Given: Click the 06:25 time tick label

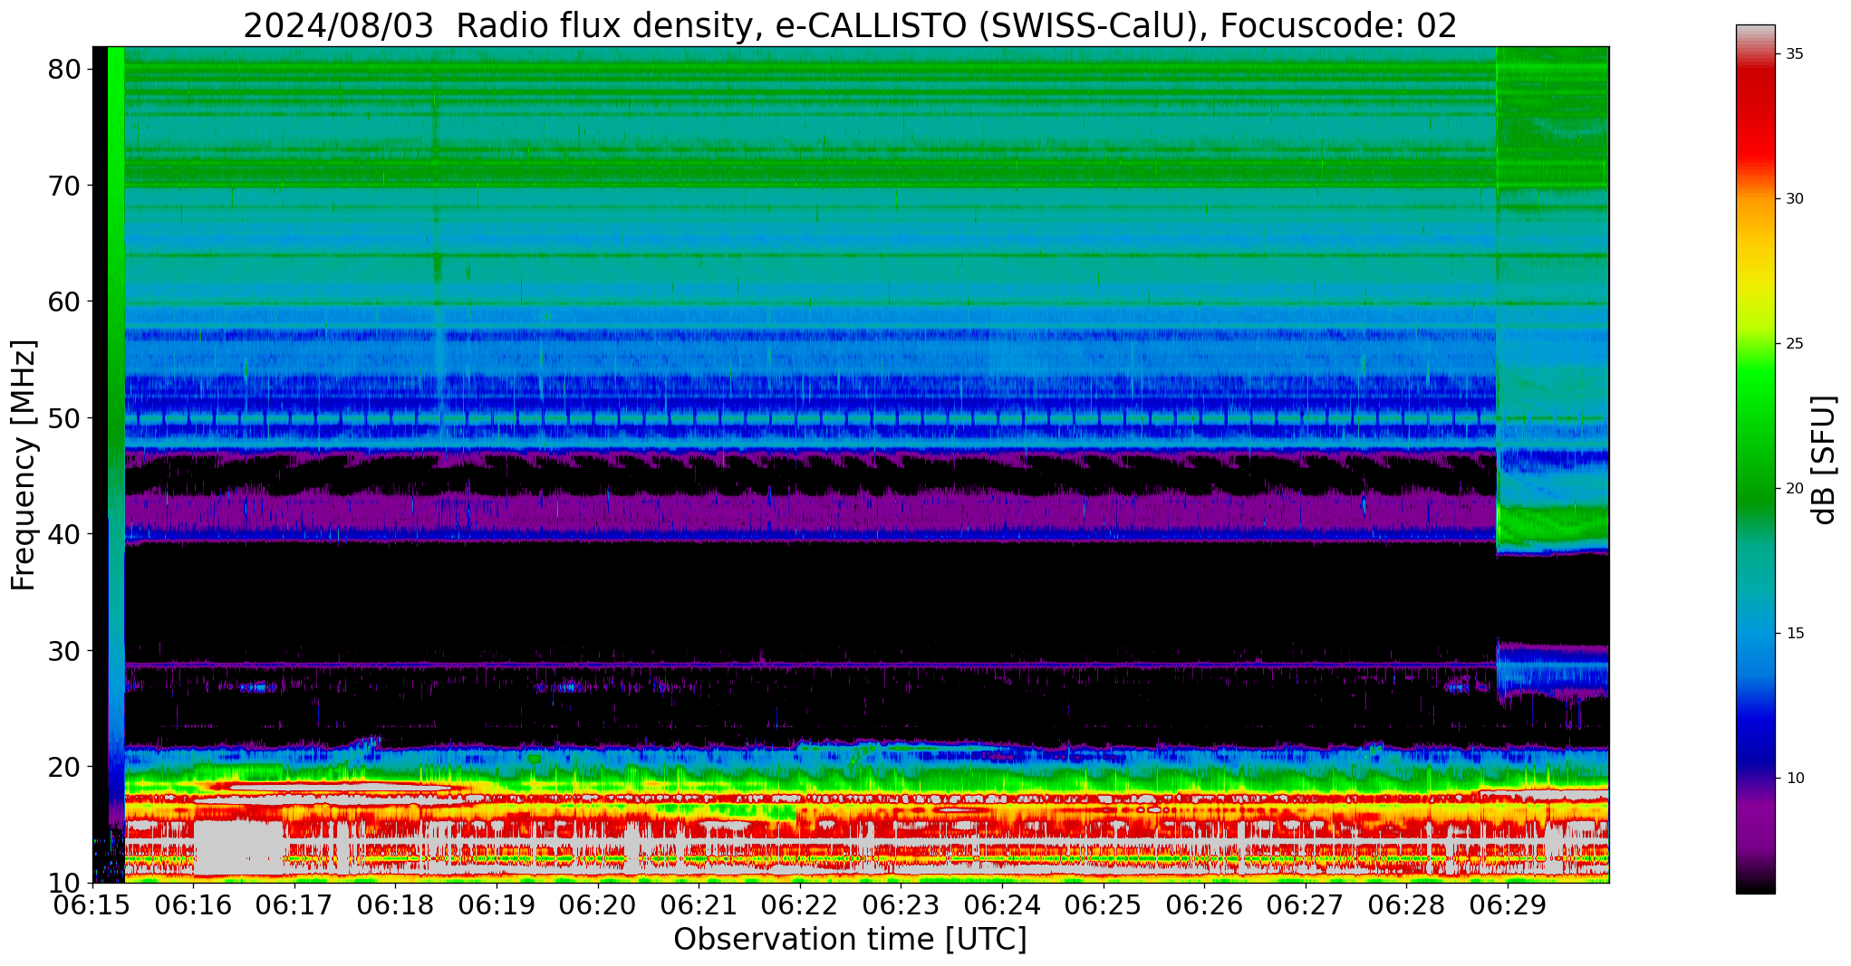Looking at the screenshot, I should coord(1103,904).
